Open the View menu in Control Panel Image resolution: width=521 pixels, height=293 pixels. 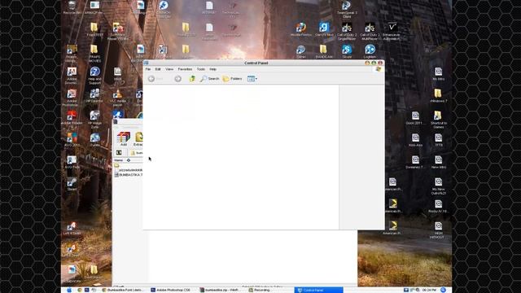click(169, 69)
